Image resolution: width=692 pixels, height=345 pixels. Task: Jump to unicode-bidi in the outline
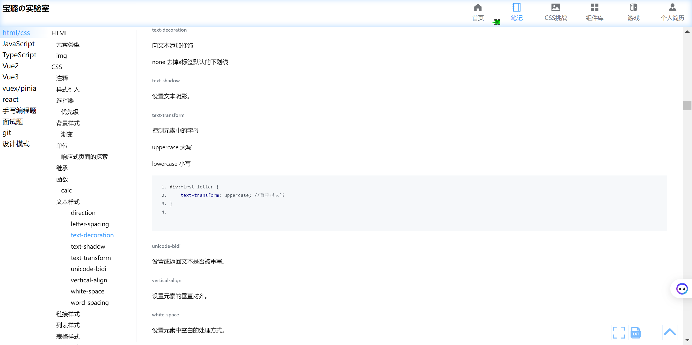click(88, 269)
